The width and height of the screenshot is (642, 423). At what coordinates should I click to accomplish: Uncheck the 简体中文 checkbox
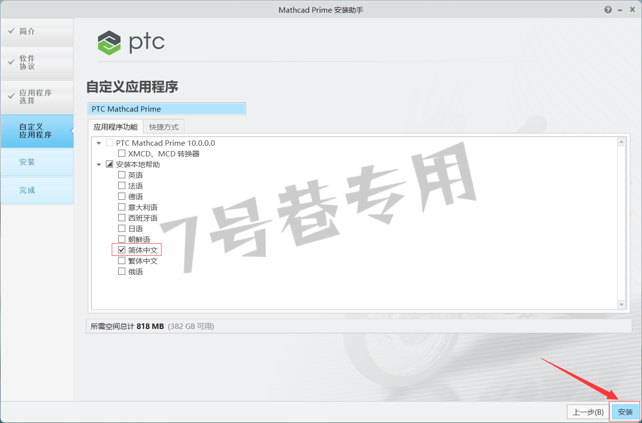pyautogui.click(x=121, y=250)
